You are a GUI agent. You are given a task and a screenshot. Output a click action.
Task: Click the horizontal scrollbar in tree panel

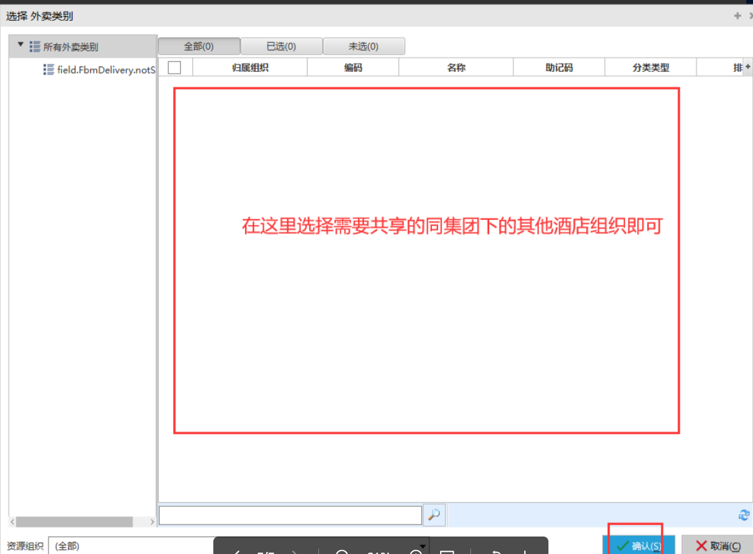tap(74, 522)
